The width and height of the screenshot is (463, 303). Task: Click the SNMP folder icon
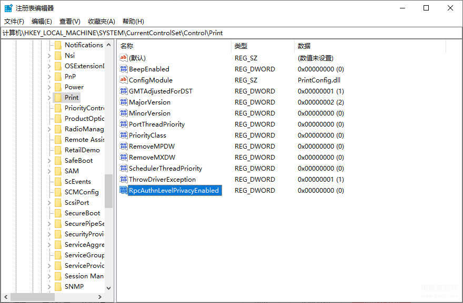pos(58,287)
